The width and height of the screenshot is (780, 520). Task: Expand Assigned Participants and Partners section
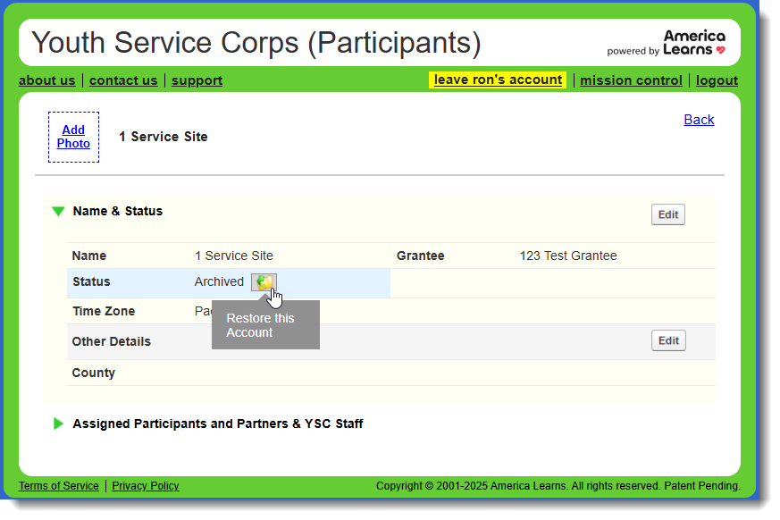pyautogui.click(x=58, y=424)
